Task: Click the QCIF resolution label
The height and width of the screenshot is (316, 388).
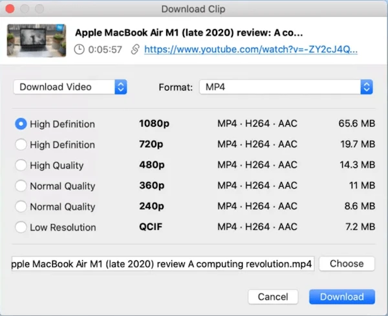Action: (151, 227)
